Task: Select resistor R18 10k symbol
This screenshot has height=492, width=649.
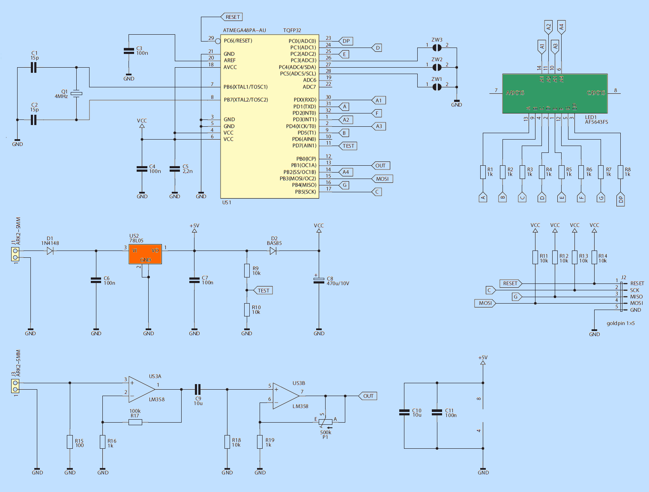Action: click(x=227, y=442)
